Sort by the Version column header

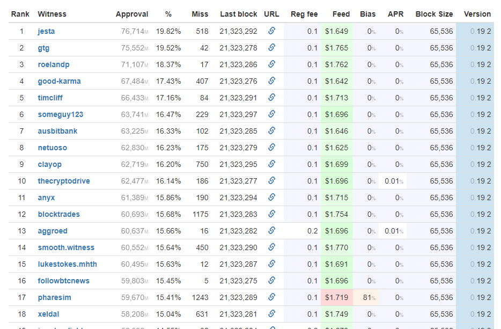click(477, 14)
